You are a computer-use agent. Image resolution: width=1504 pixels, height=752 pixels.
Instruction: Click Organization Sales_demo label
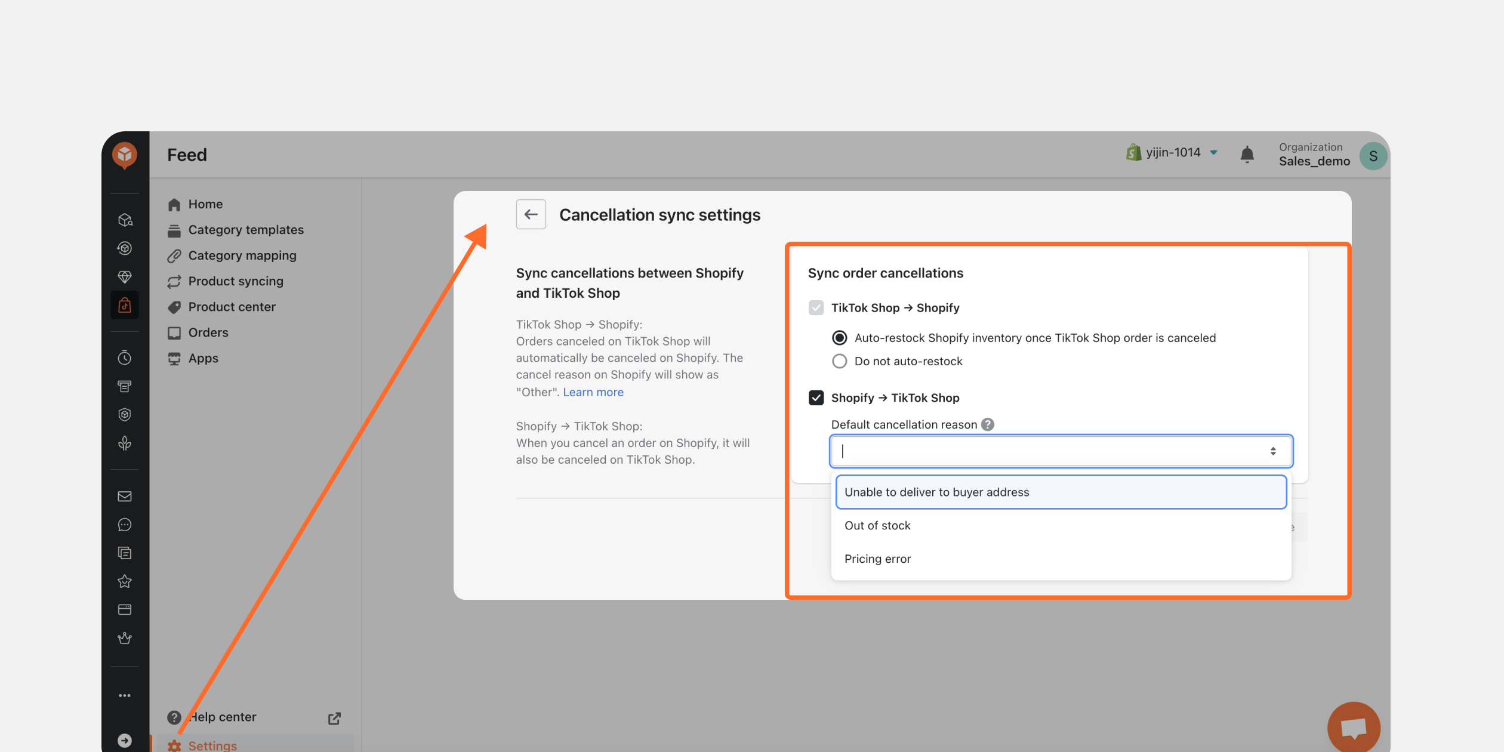click(1314, 155)
